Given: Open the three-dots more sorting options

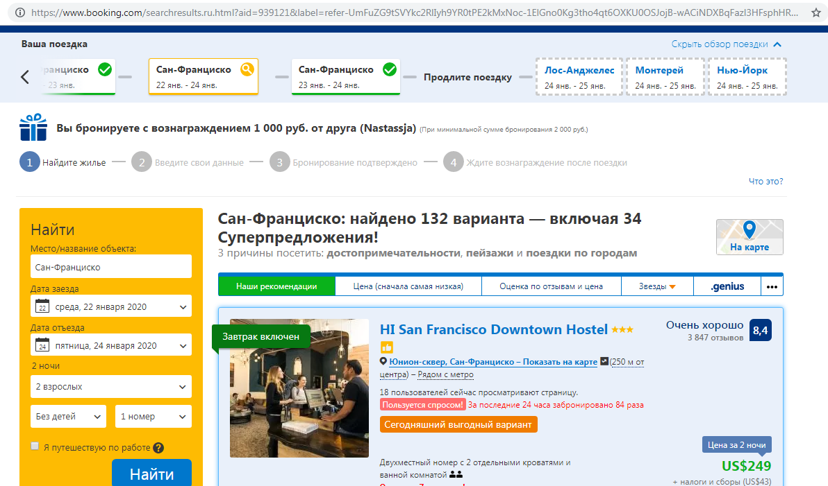Looking at the screenshot, I should pos(772,287).
